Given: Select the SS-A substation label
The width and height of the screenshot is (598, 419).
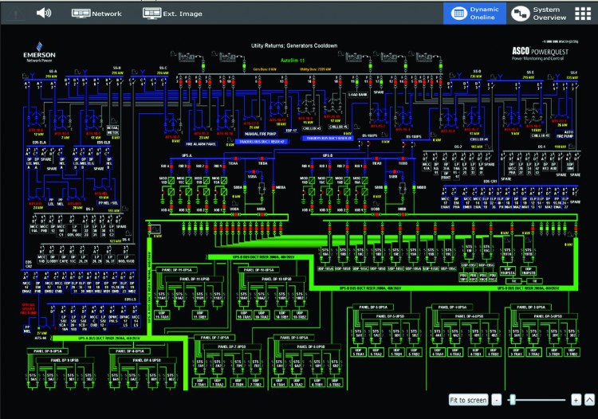Looking at the screenshot, I should (53, 71).
